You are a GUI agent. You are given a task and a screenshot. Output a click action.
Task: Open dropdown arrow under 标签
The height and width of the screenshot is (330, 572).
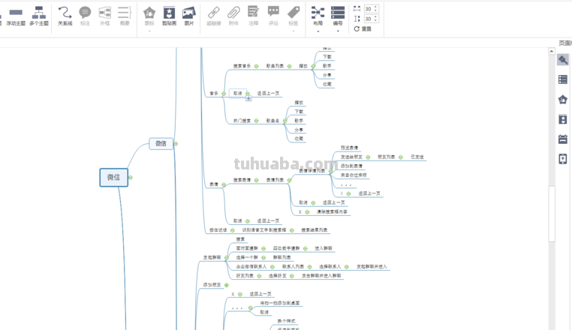coord(294,31)
